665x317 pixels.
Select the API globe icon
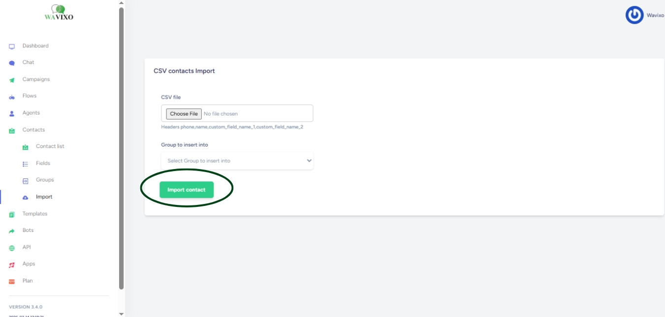12,248
